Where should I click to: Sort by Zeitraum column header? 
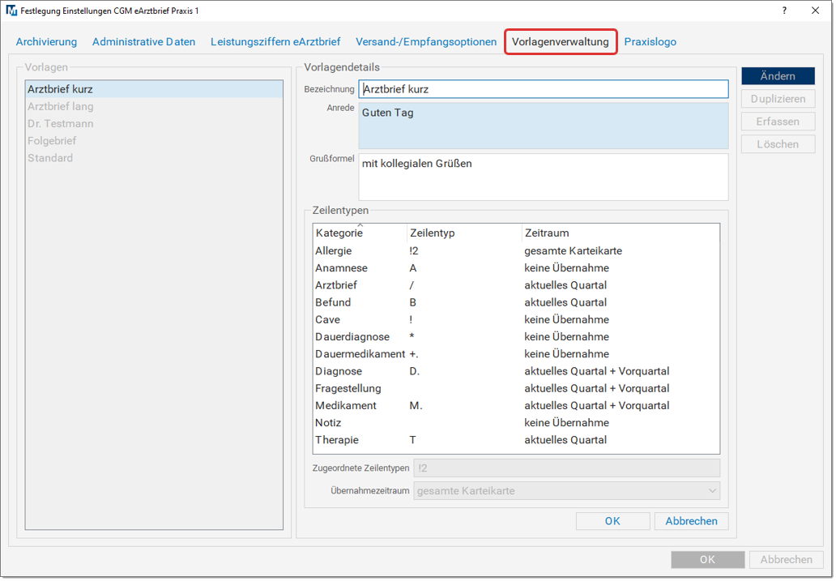[621, 233]
